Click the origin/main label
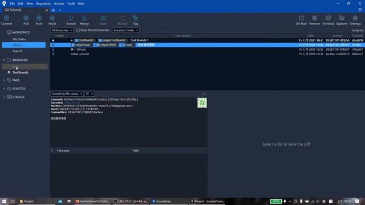This screenshot has height=205, width=365. (x=82, y=45)
